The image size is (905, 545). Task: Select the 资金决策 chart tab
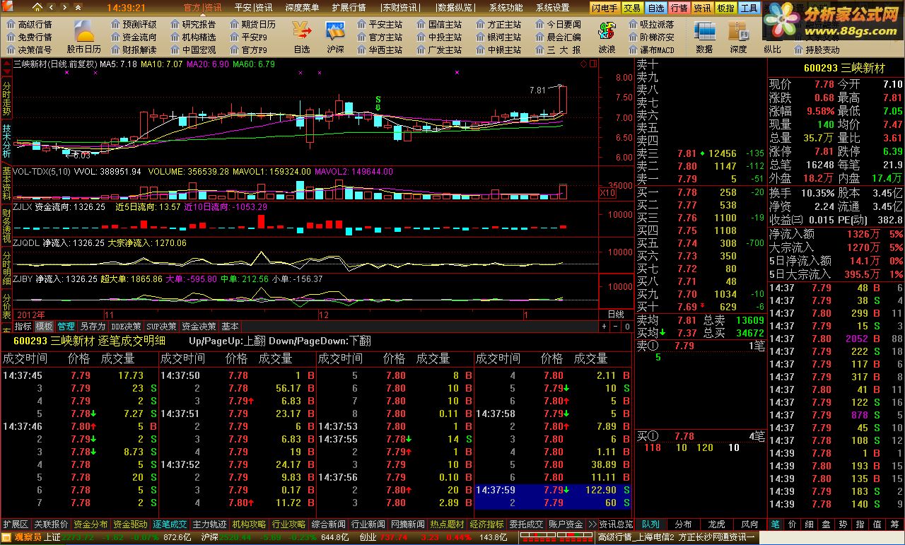(199, 327)
